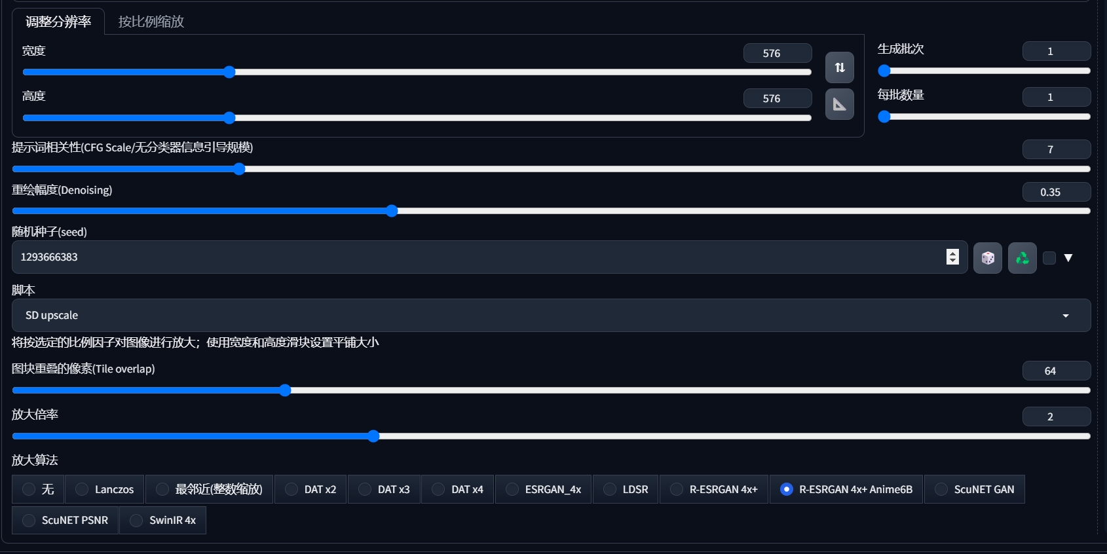Click the seed number stepper arrows

952,257
